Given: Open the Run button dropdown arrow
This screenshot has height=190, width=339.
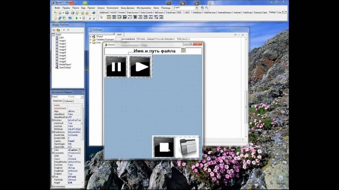Looking at the screenshot, I should click(80, 18).
